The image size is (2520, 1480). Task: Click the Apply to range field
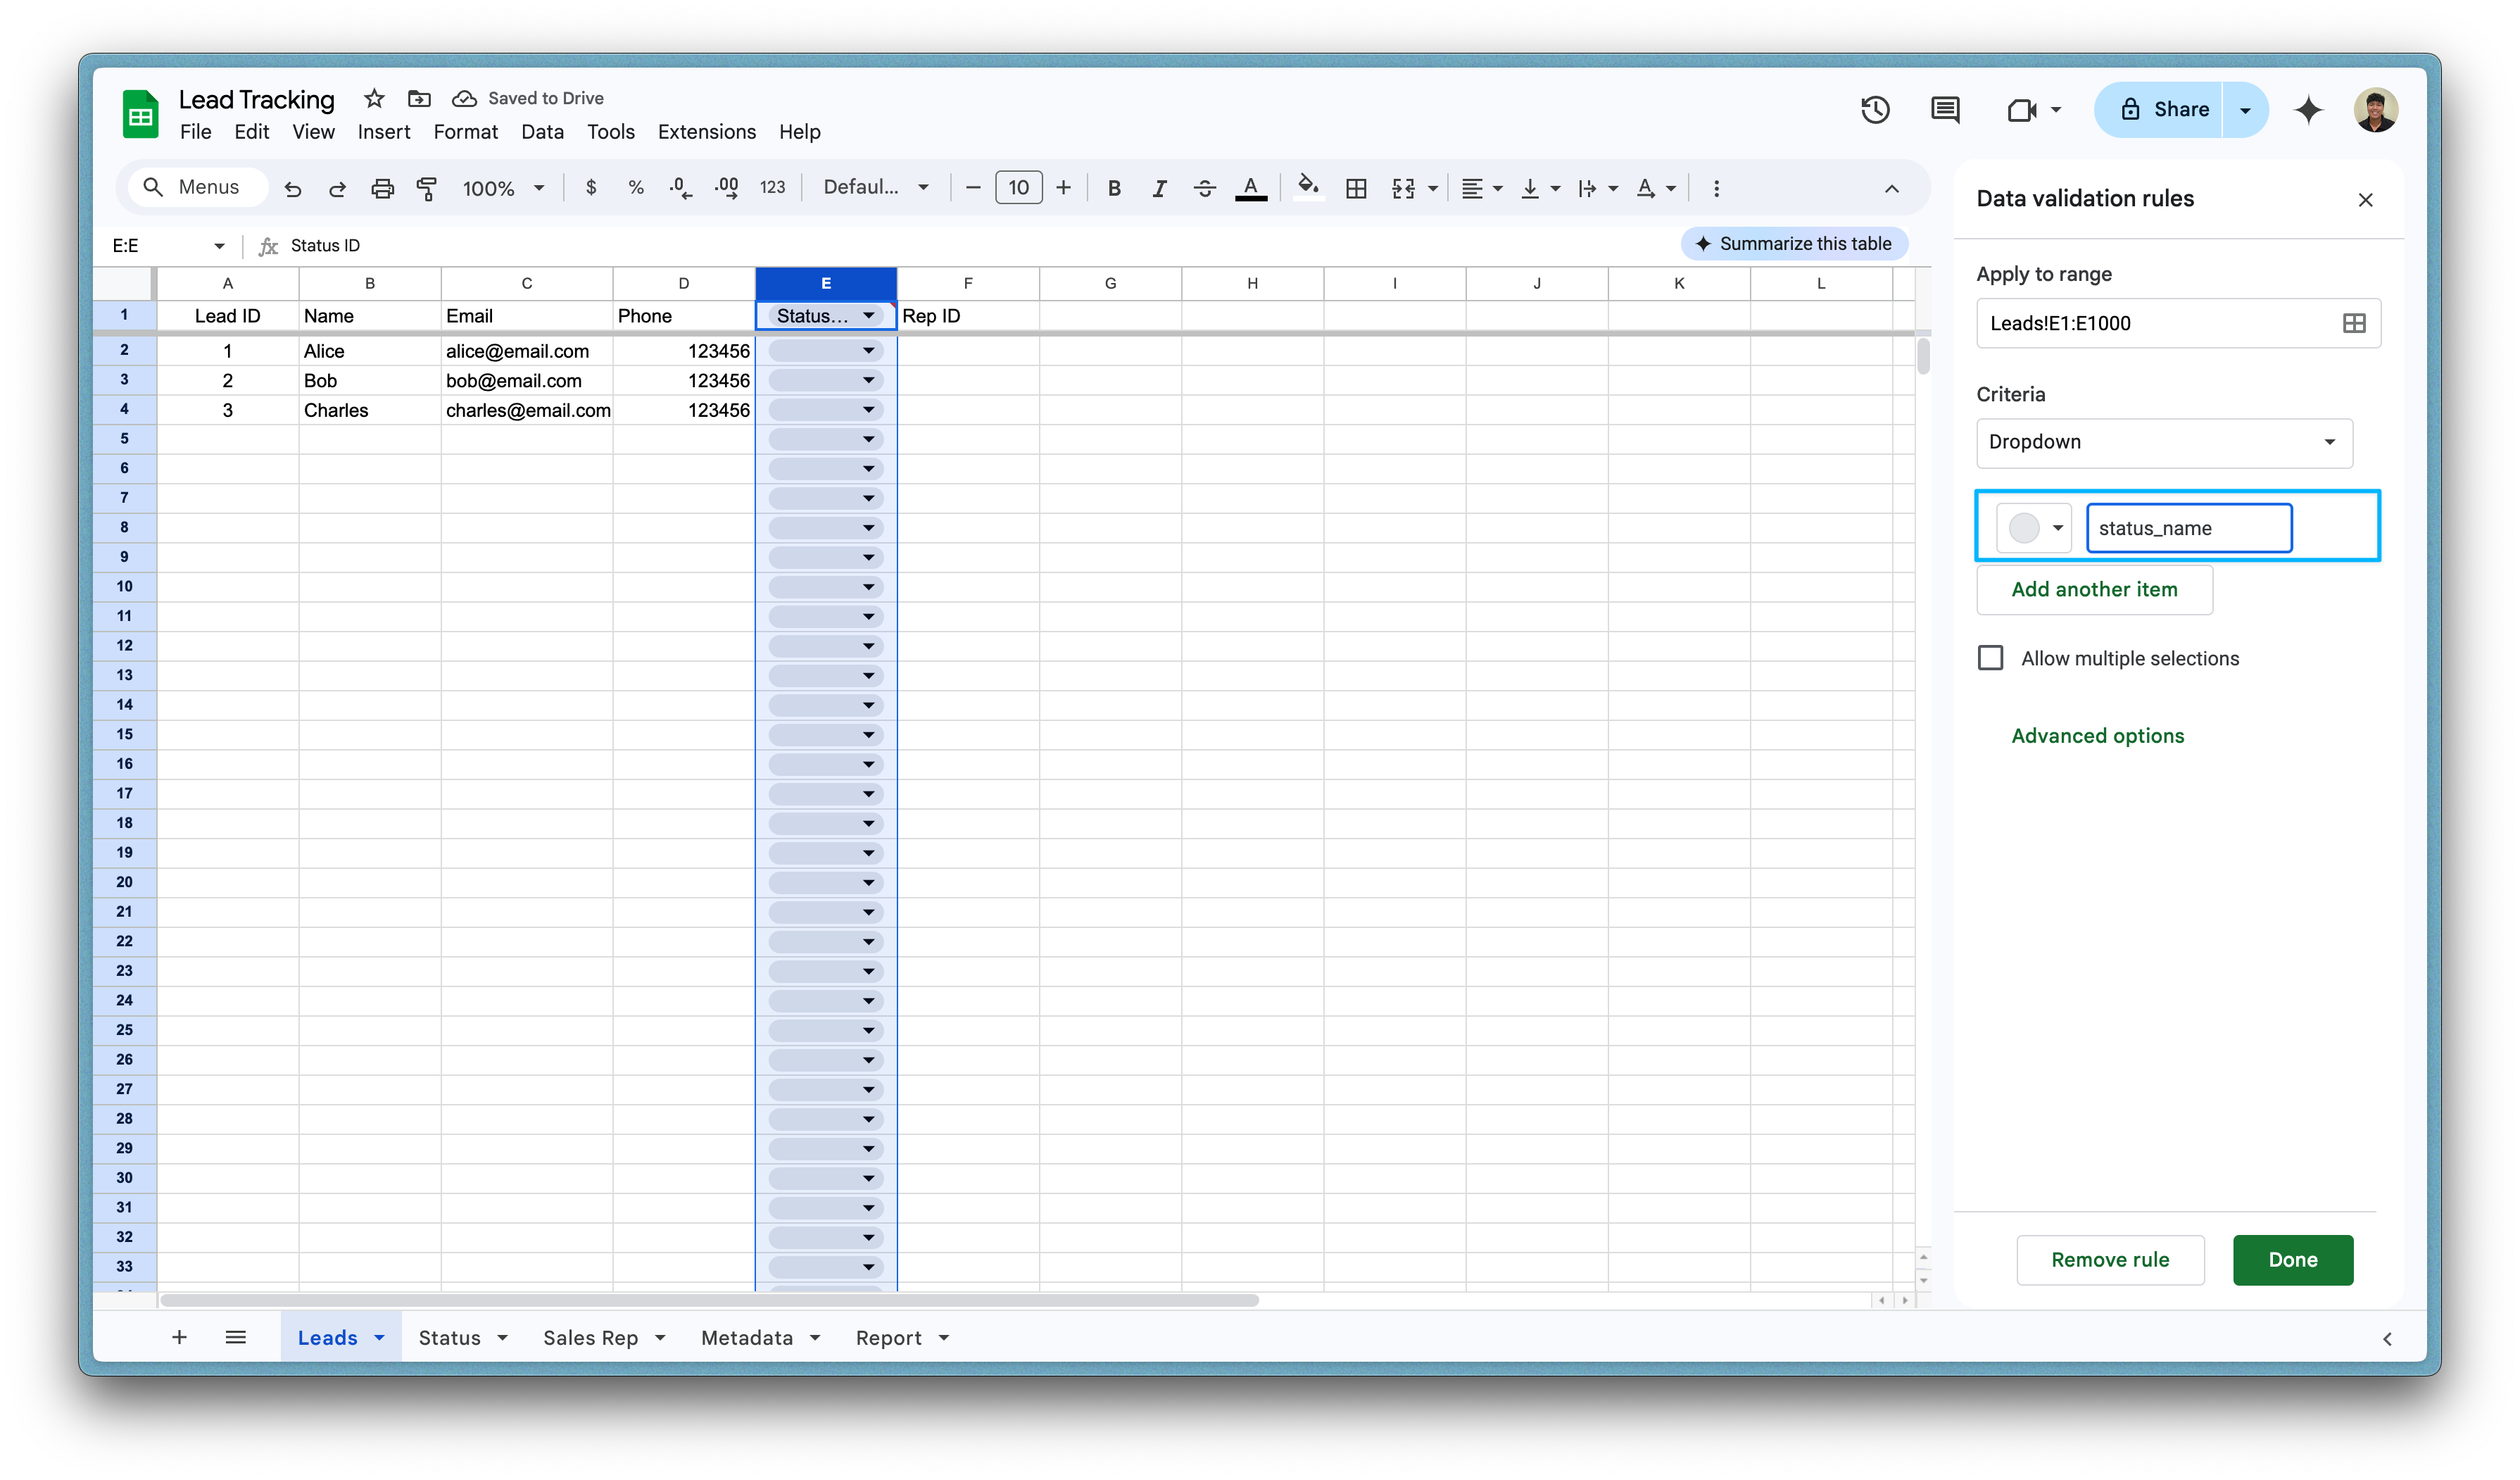tap(2178, 323)
